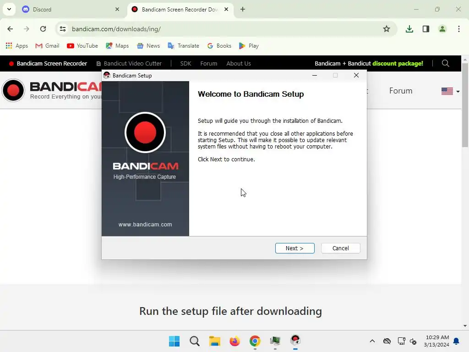
Task: Open Windows taskbar search
Action: pos(194,341)
